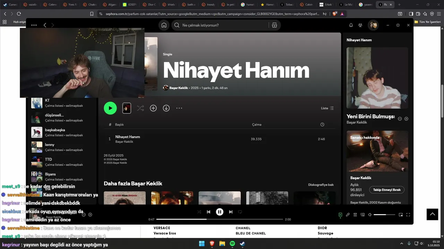Open düşünseli... playlist in library
The height and width of the screenshot is (249, 444).
point(62,118)
